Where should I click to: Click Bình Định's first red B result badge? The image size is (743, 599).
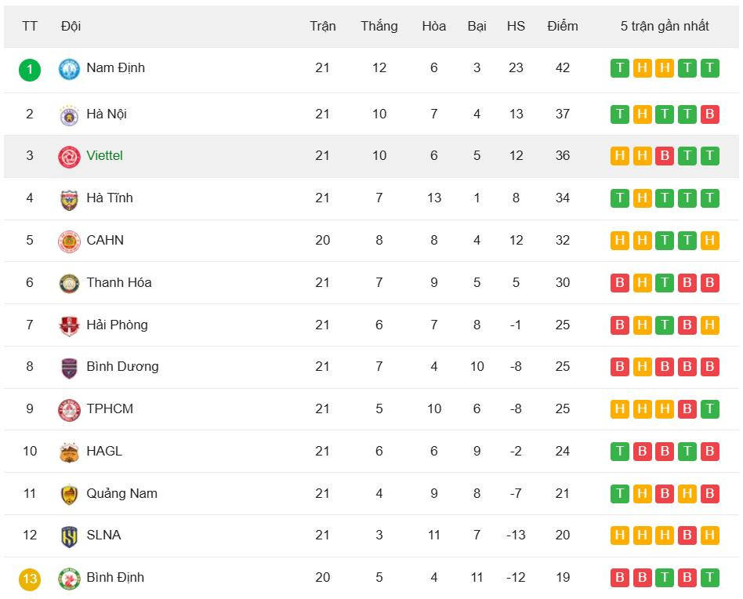tap(619, 579)
